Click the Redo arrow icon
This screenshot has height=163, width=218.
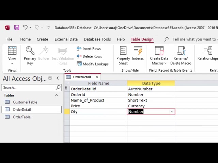coord(37,27)
